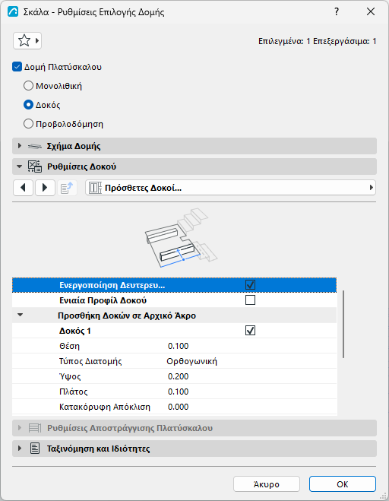Viewport: 389px width, 501px height.
Task: Click the Ρυθμίσεις Αποστράγγισης Πλατύσκαλου icon
Action: (35, 428)
